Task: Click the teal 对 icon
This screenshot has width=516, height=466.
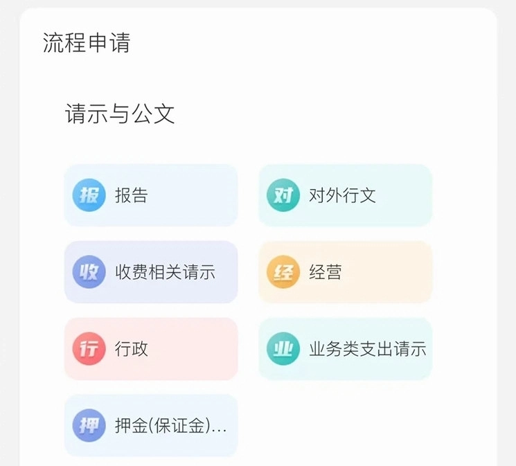Action: pyautogui.click(x=283, y=195)
